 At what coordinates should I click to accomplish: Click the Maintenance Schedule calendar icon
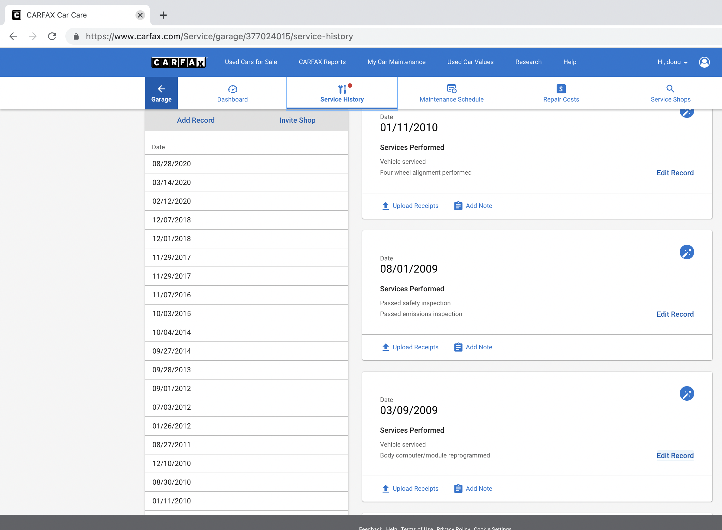(x=452, y=89)
